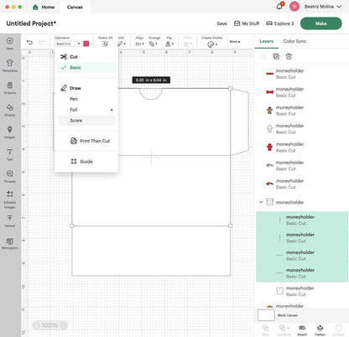The width and height of the screenshot is (349, 337).
Task: Open the More toolbar dropdown
Action: pyautogui.click(x=235, y=42)
